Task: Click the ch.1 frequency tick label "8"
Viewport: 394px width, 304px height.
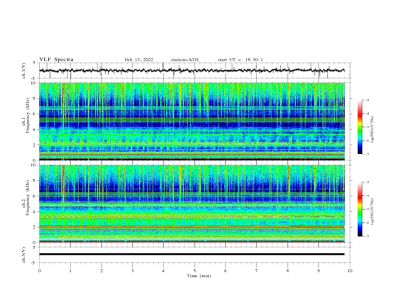Action: coord(34,98)
